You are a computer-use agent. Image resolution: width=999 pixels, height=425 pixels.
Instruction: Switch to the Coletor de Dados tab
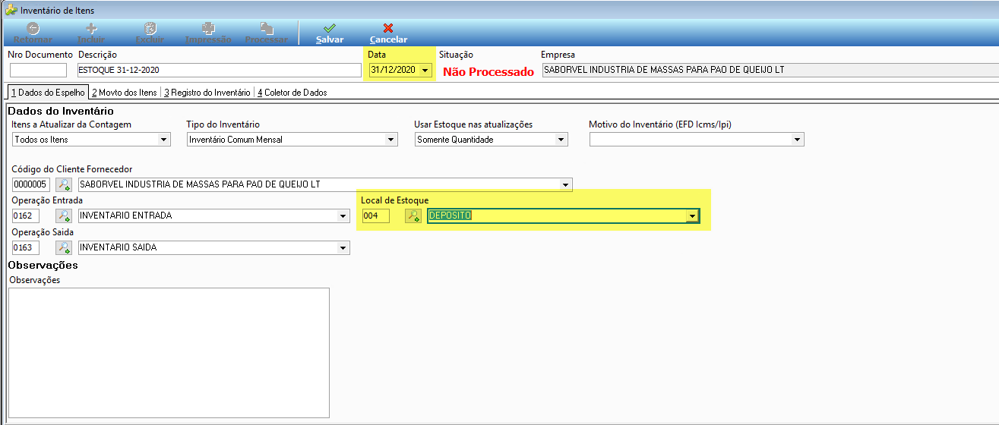tap(292, 93)
